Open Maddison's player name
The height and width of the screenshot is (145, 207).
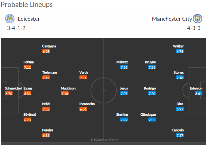coord(68,88)
